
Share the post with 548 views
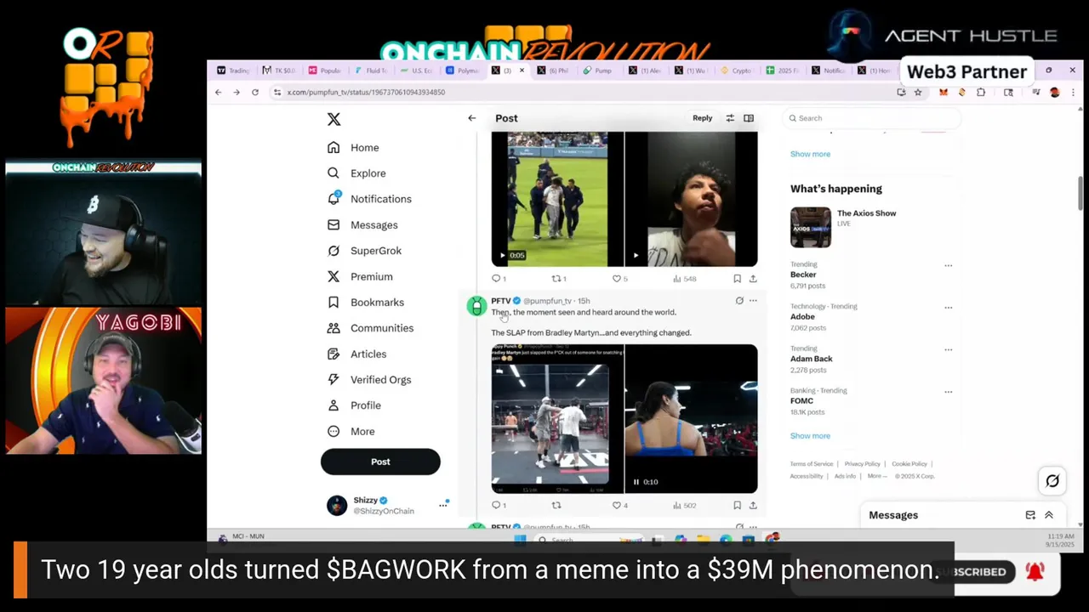[753, 279]
